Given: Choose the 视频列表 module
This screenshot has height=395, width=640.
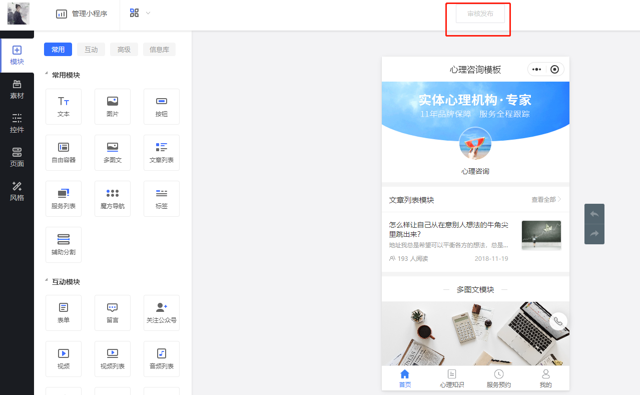Looking at the screenshot, I should point(113,359).
